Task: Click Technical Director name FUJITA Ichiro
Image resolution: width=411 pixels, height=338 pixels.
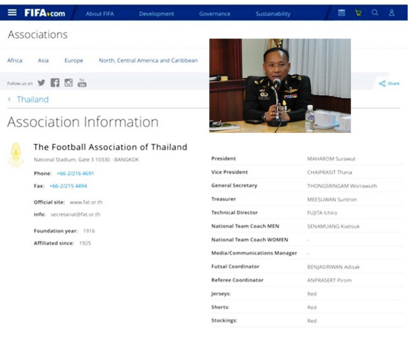Action: (x=322, y=213)
